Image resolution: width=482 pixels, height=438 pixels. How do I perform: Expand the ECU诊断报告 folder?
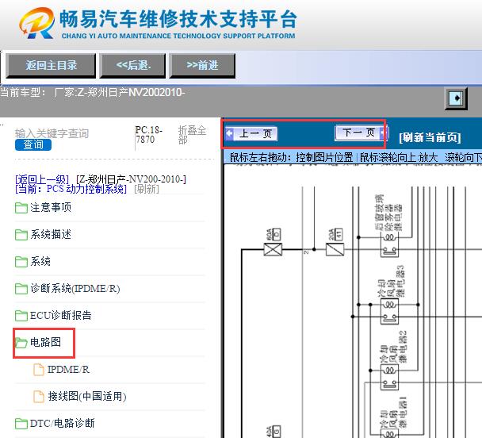pyautogui.click(x=60, y=315)
